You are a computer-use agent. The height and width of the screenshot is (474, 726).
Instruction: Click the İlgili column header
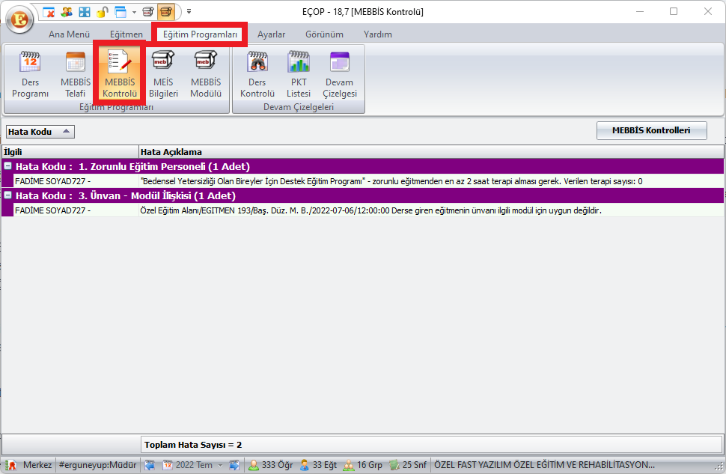(x=70, y=152)
